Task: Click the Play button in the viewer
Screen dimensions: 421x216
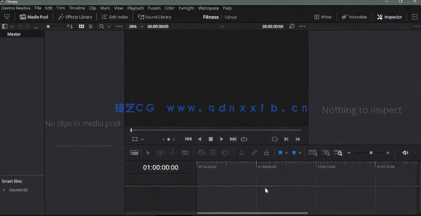Action: pyautogui.click(x=222, y=139)
